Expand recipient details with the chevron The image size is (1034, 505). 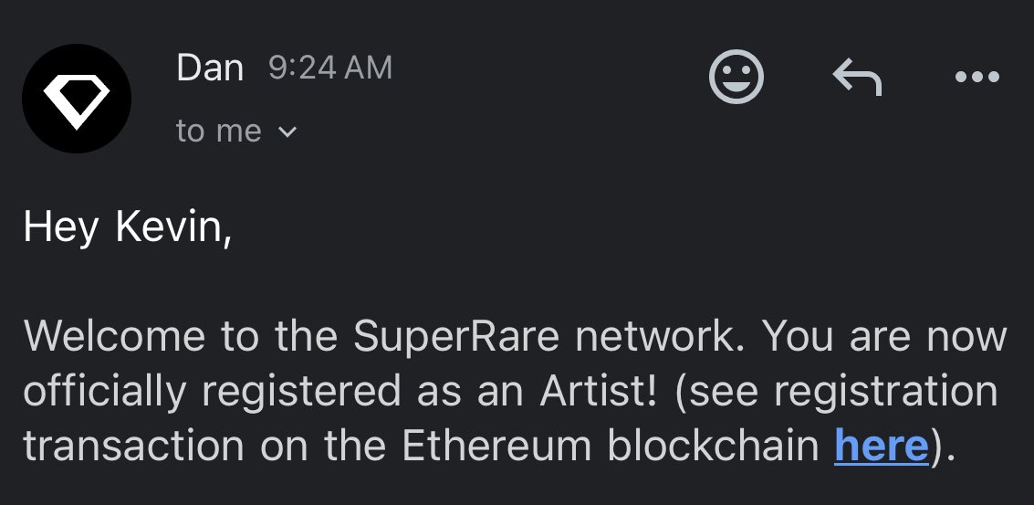pos(287,132)
